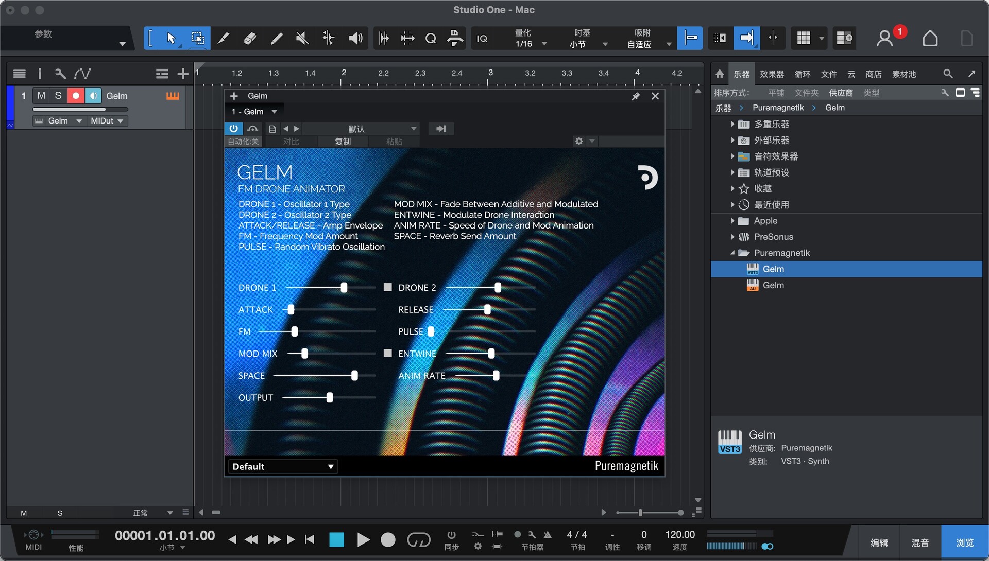Toggle the metronome icon
This screenshot has height=561, width=989.
pos(548,535)
